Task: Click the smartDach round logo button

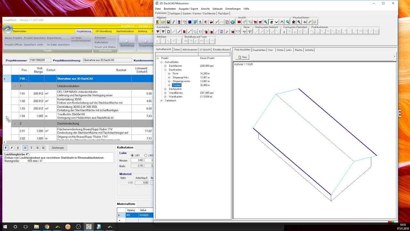Action: pos(8,29)
